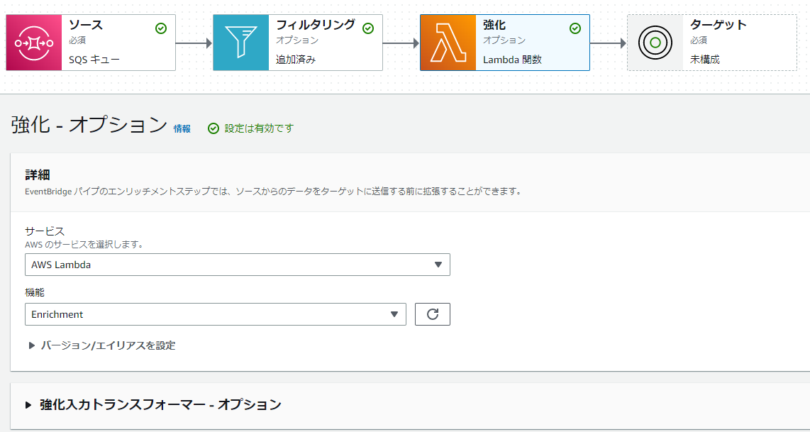Screen dimensions: 810x432
Task: Click the 未構成 status text
Action: pyautogui.click(x=704, y=60)
